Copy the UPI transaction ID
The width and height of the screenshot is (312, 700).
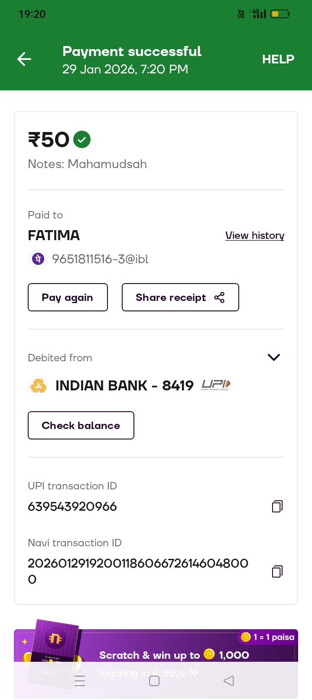(277, 506)
